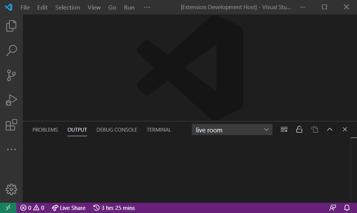Open the Selection menu
The width and height of the screenshot is (357, 213).
(x=68, y=7)
